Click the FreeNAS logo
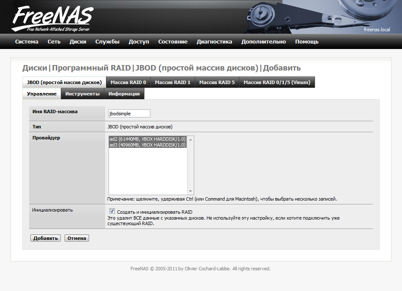The height and width of the screenshot is (291, 402). coord(52,19)
